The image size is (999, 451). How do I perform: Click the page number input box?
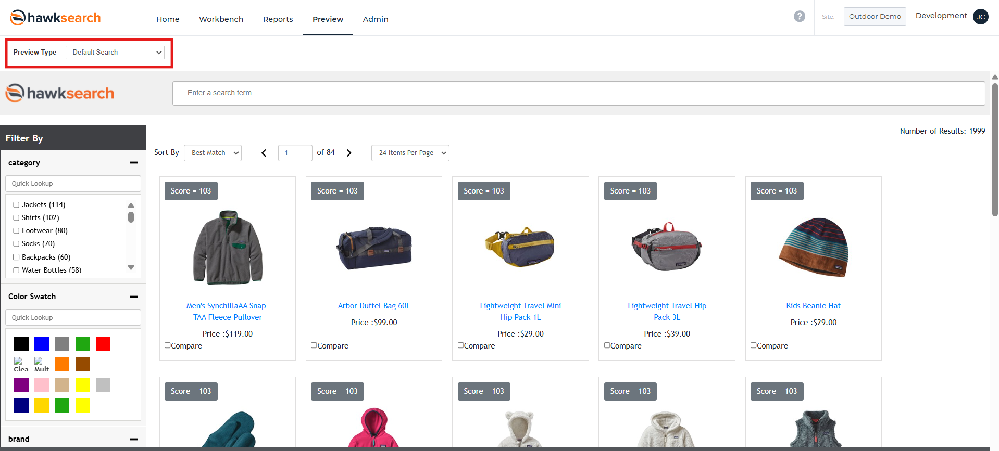(295, 153)
